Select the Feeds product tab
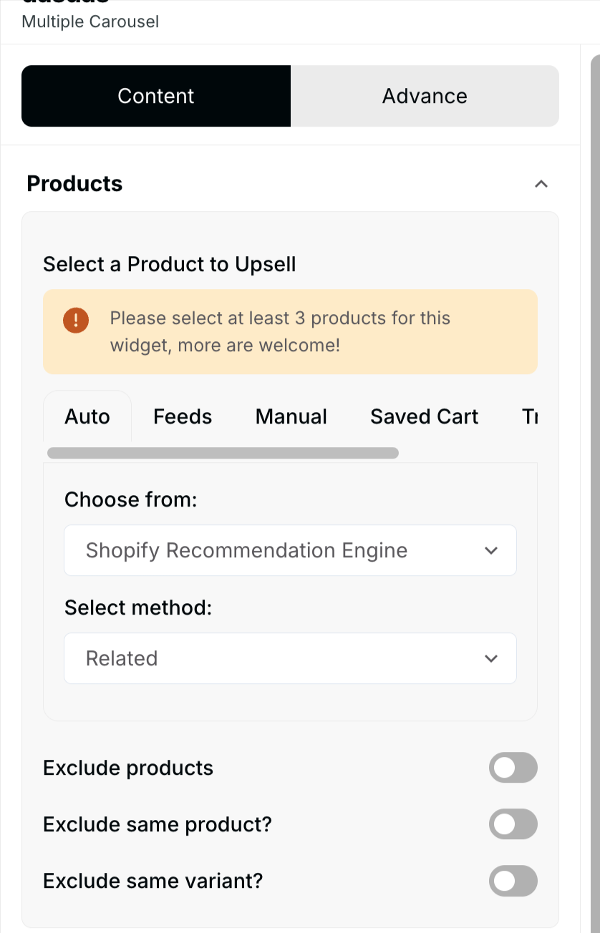Image resolution: width=600 pixels, height=933 pixels. click(183, 416)
